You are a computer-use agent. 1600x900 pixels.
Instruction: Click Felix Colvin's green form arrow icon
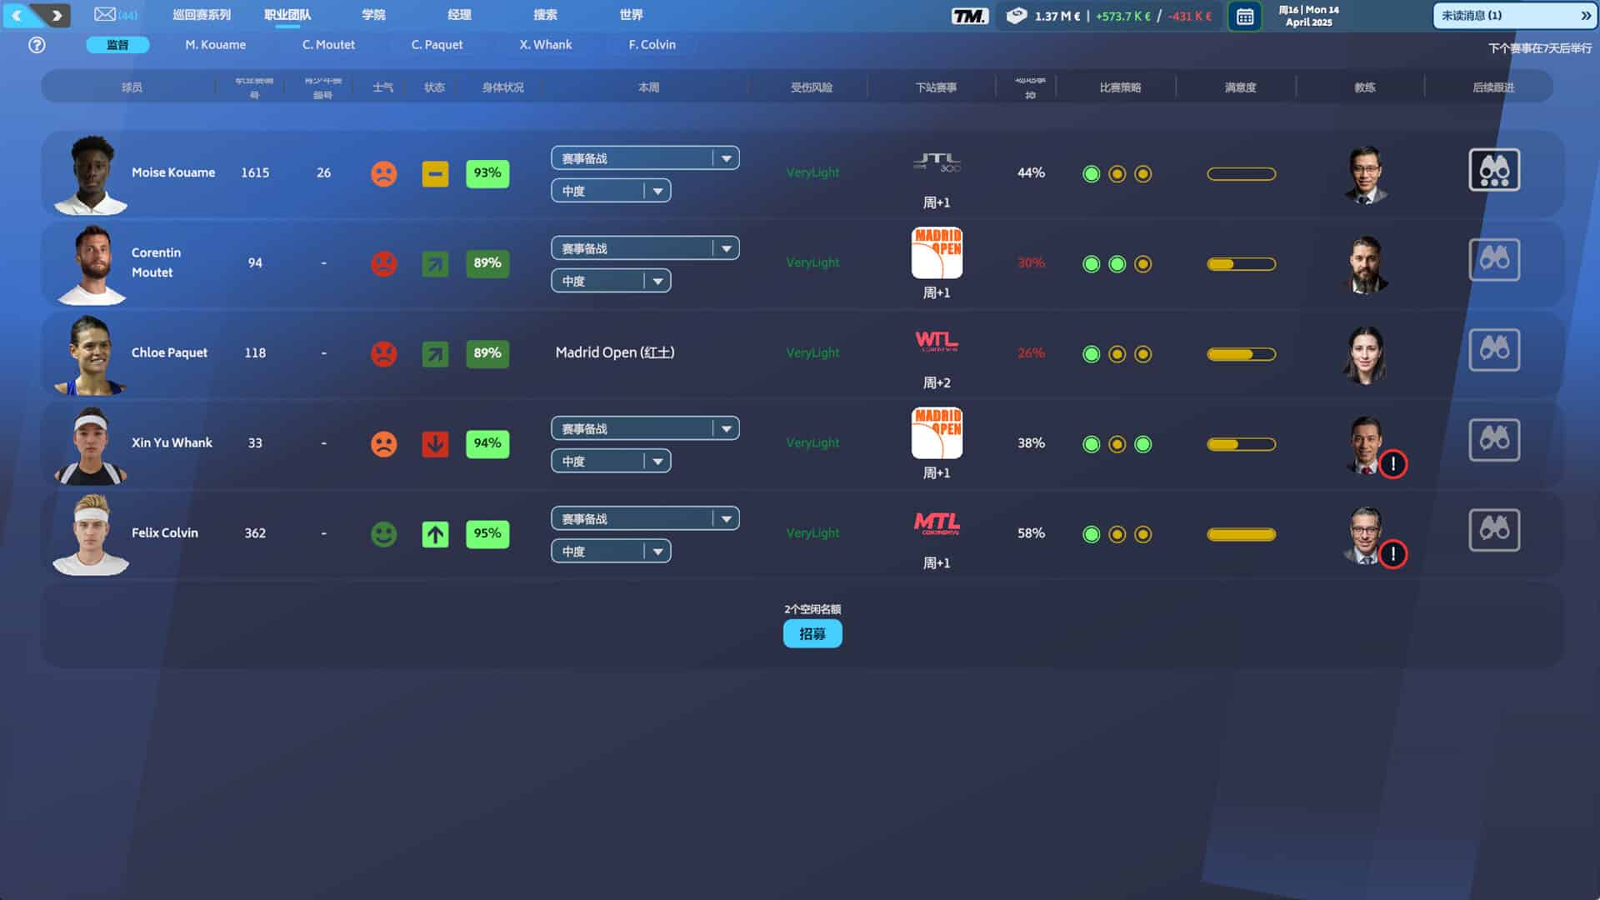435,533
